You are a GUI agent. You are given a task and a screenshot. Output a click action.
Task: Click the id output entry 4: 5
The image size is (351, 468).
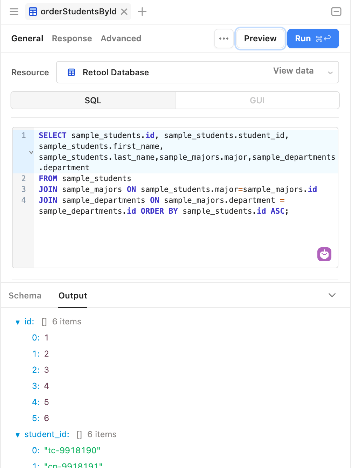40,402
